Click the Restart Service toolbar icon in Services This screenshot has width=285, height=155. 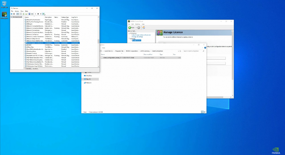[43, 14]
